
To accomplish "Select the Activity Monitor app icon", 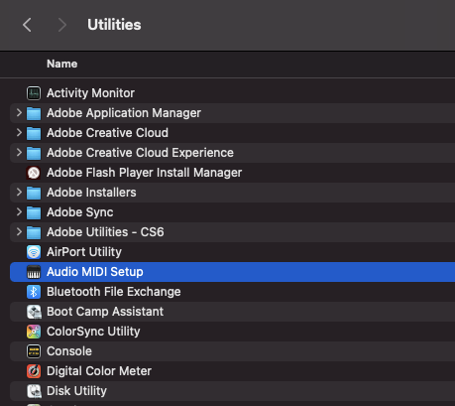I will pyautogui.click(x=34, y=93).
